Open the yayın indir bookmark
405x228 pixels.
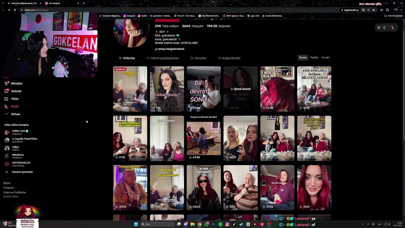tap(253, 16)
